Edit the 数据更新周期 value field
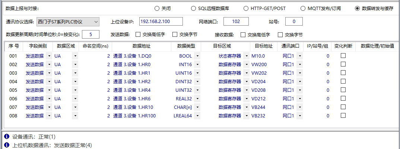 pyautogui.click(x=90, y=35)
